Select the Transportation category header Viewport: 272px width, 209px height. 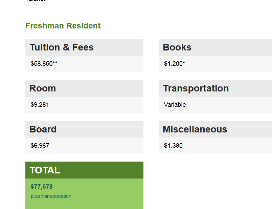point(196,88)
